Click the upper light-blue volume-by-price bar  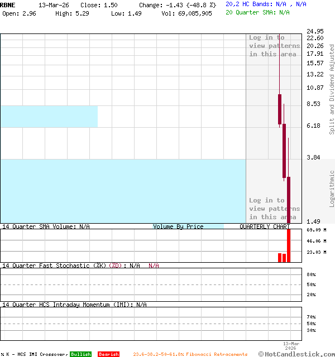pos(49,116)
